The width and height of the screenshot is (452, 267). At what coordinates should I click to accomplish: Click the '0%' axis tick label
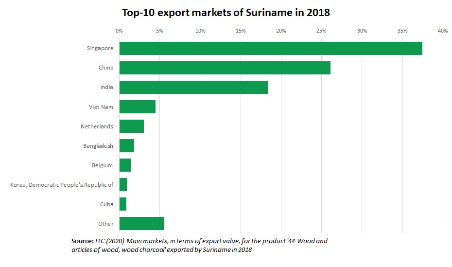click(x=119, y=31)
